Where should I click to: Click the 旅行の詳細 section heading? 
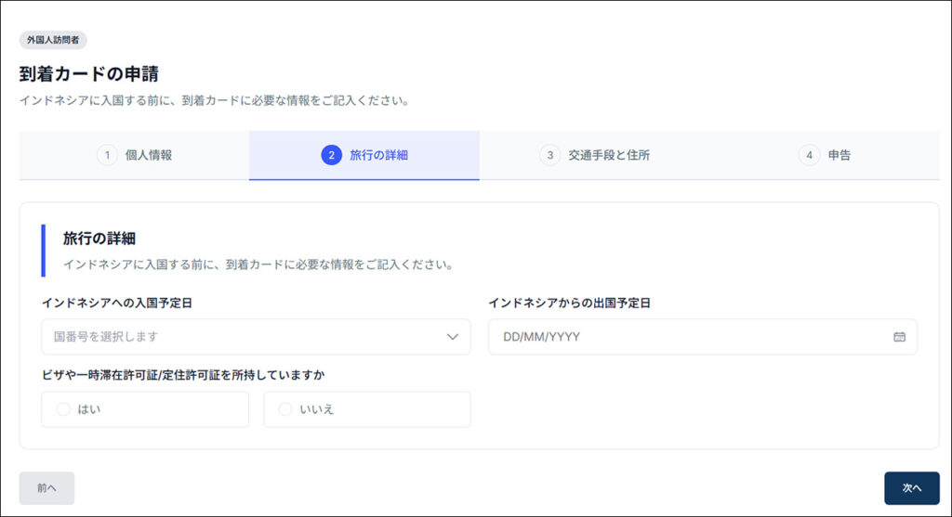pos(99,239)
